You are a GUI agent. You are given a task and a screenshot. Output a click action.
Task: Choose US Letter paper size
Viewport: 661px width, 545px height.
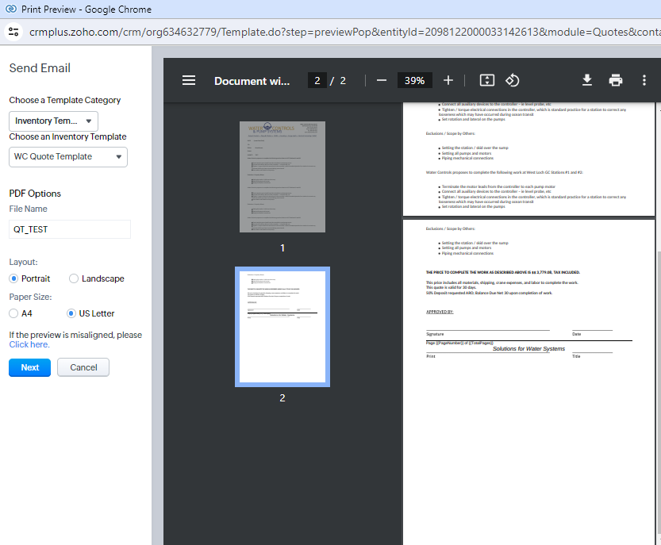coord(71,313)
